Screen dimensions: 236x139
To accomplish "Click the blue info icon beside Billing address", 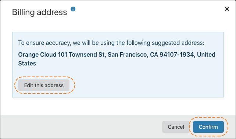I will 73,9.
